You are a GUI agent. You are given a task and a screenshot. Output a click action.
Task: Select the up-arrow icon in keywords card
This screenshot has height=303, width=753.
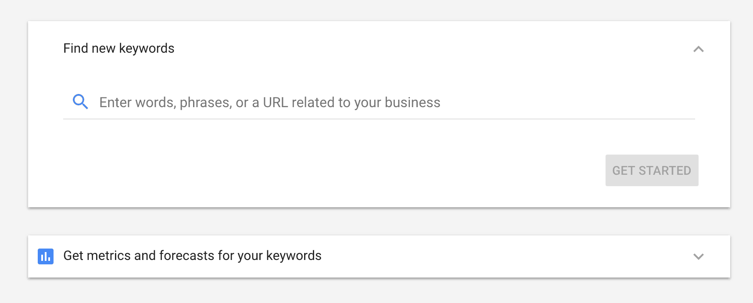click(698, 49)
